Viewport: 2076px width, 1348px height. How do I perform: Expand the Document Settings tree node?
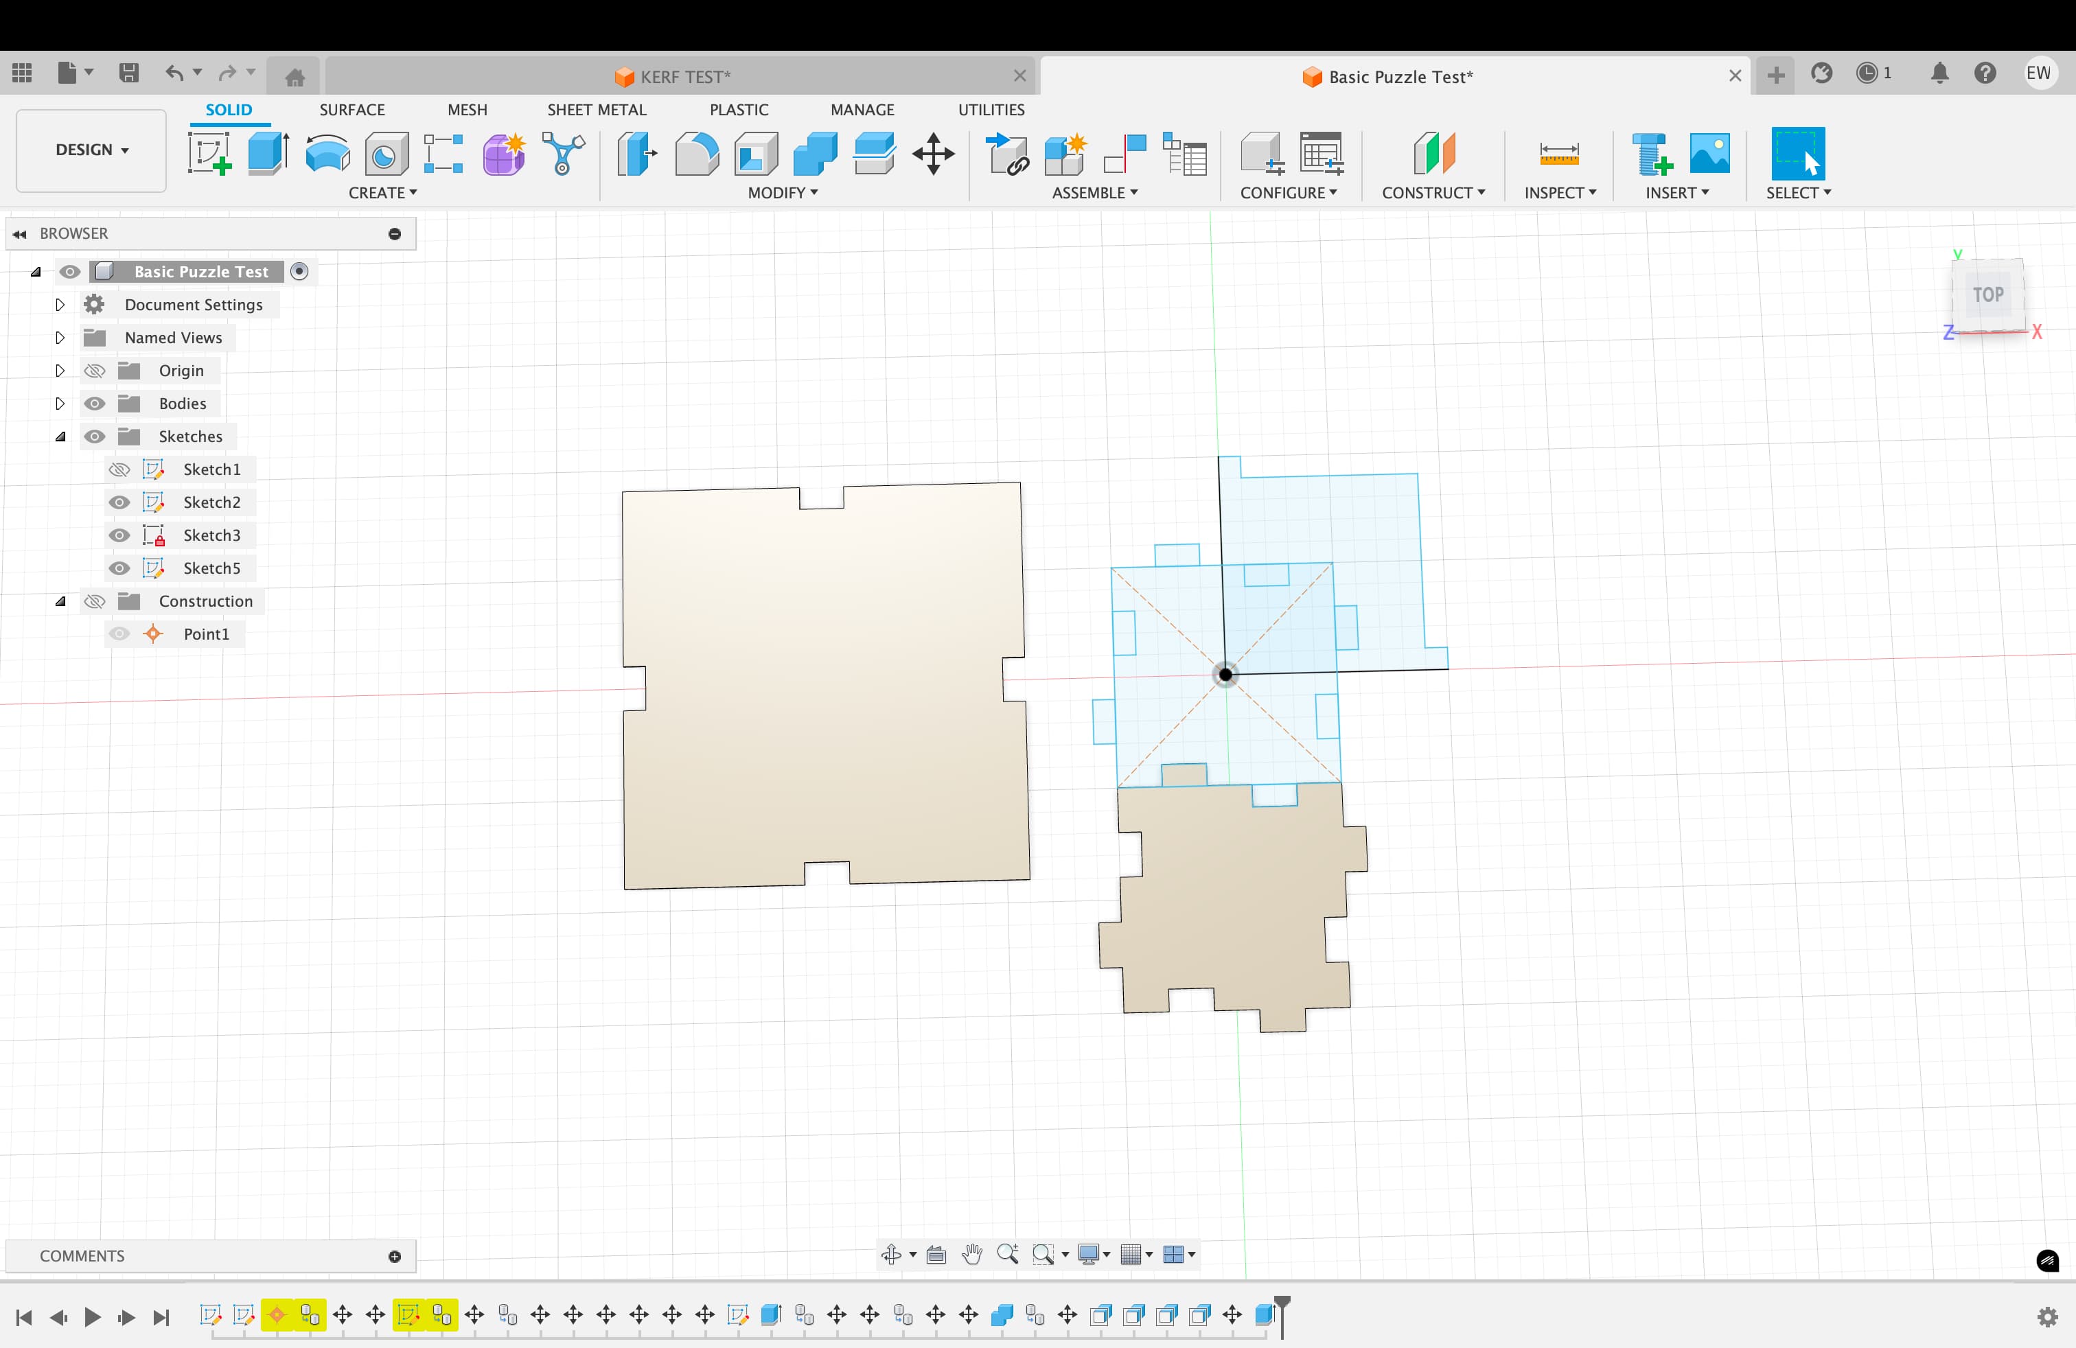[x=59, y=304]
